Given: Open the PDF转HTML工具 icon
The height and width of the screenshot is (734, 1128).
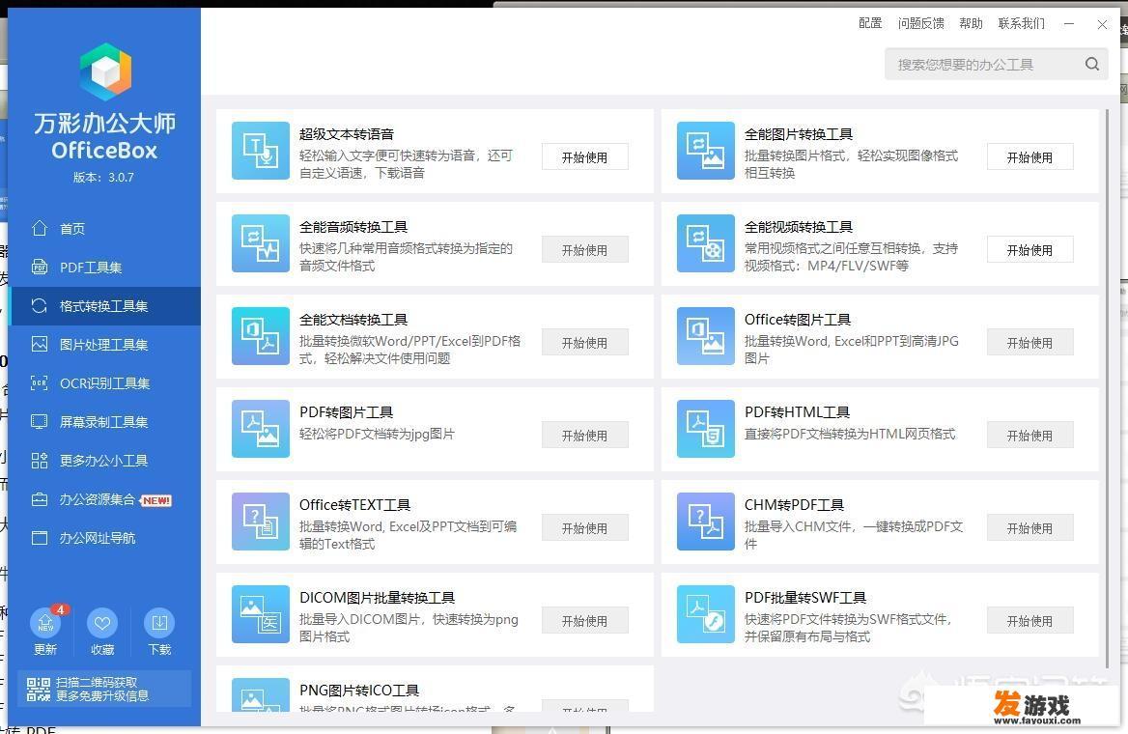Looking at the screenshot, I should click(706, 429).
